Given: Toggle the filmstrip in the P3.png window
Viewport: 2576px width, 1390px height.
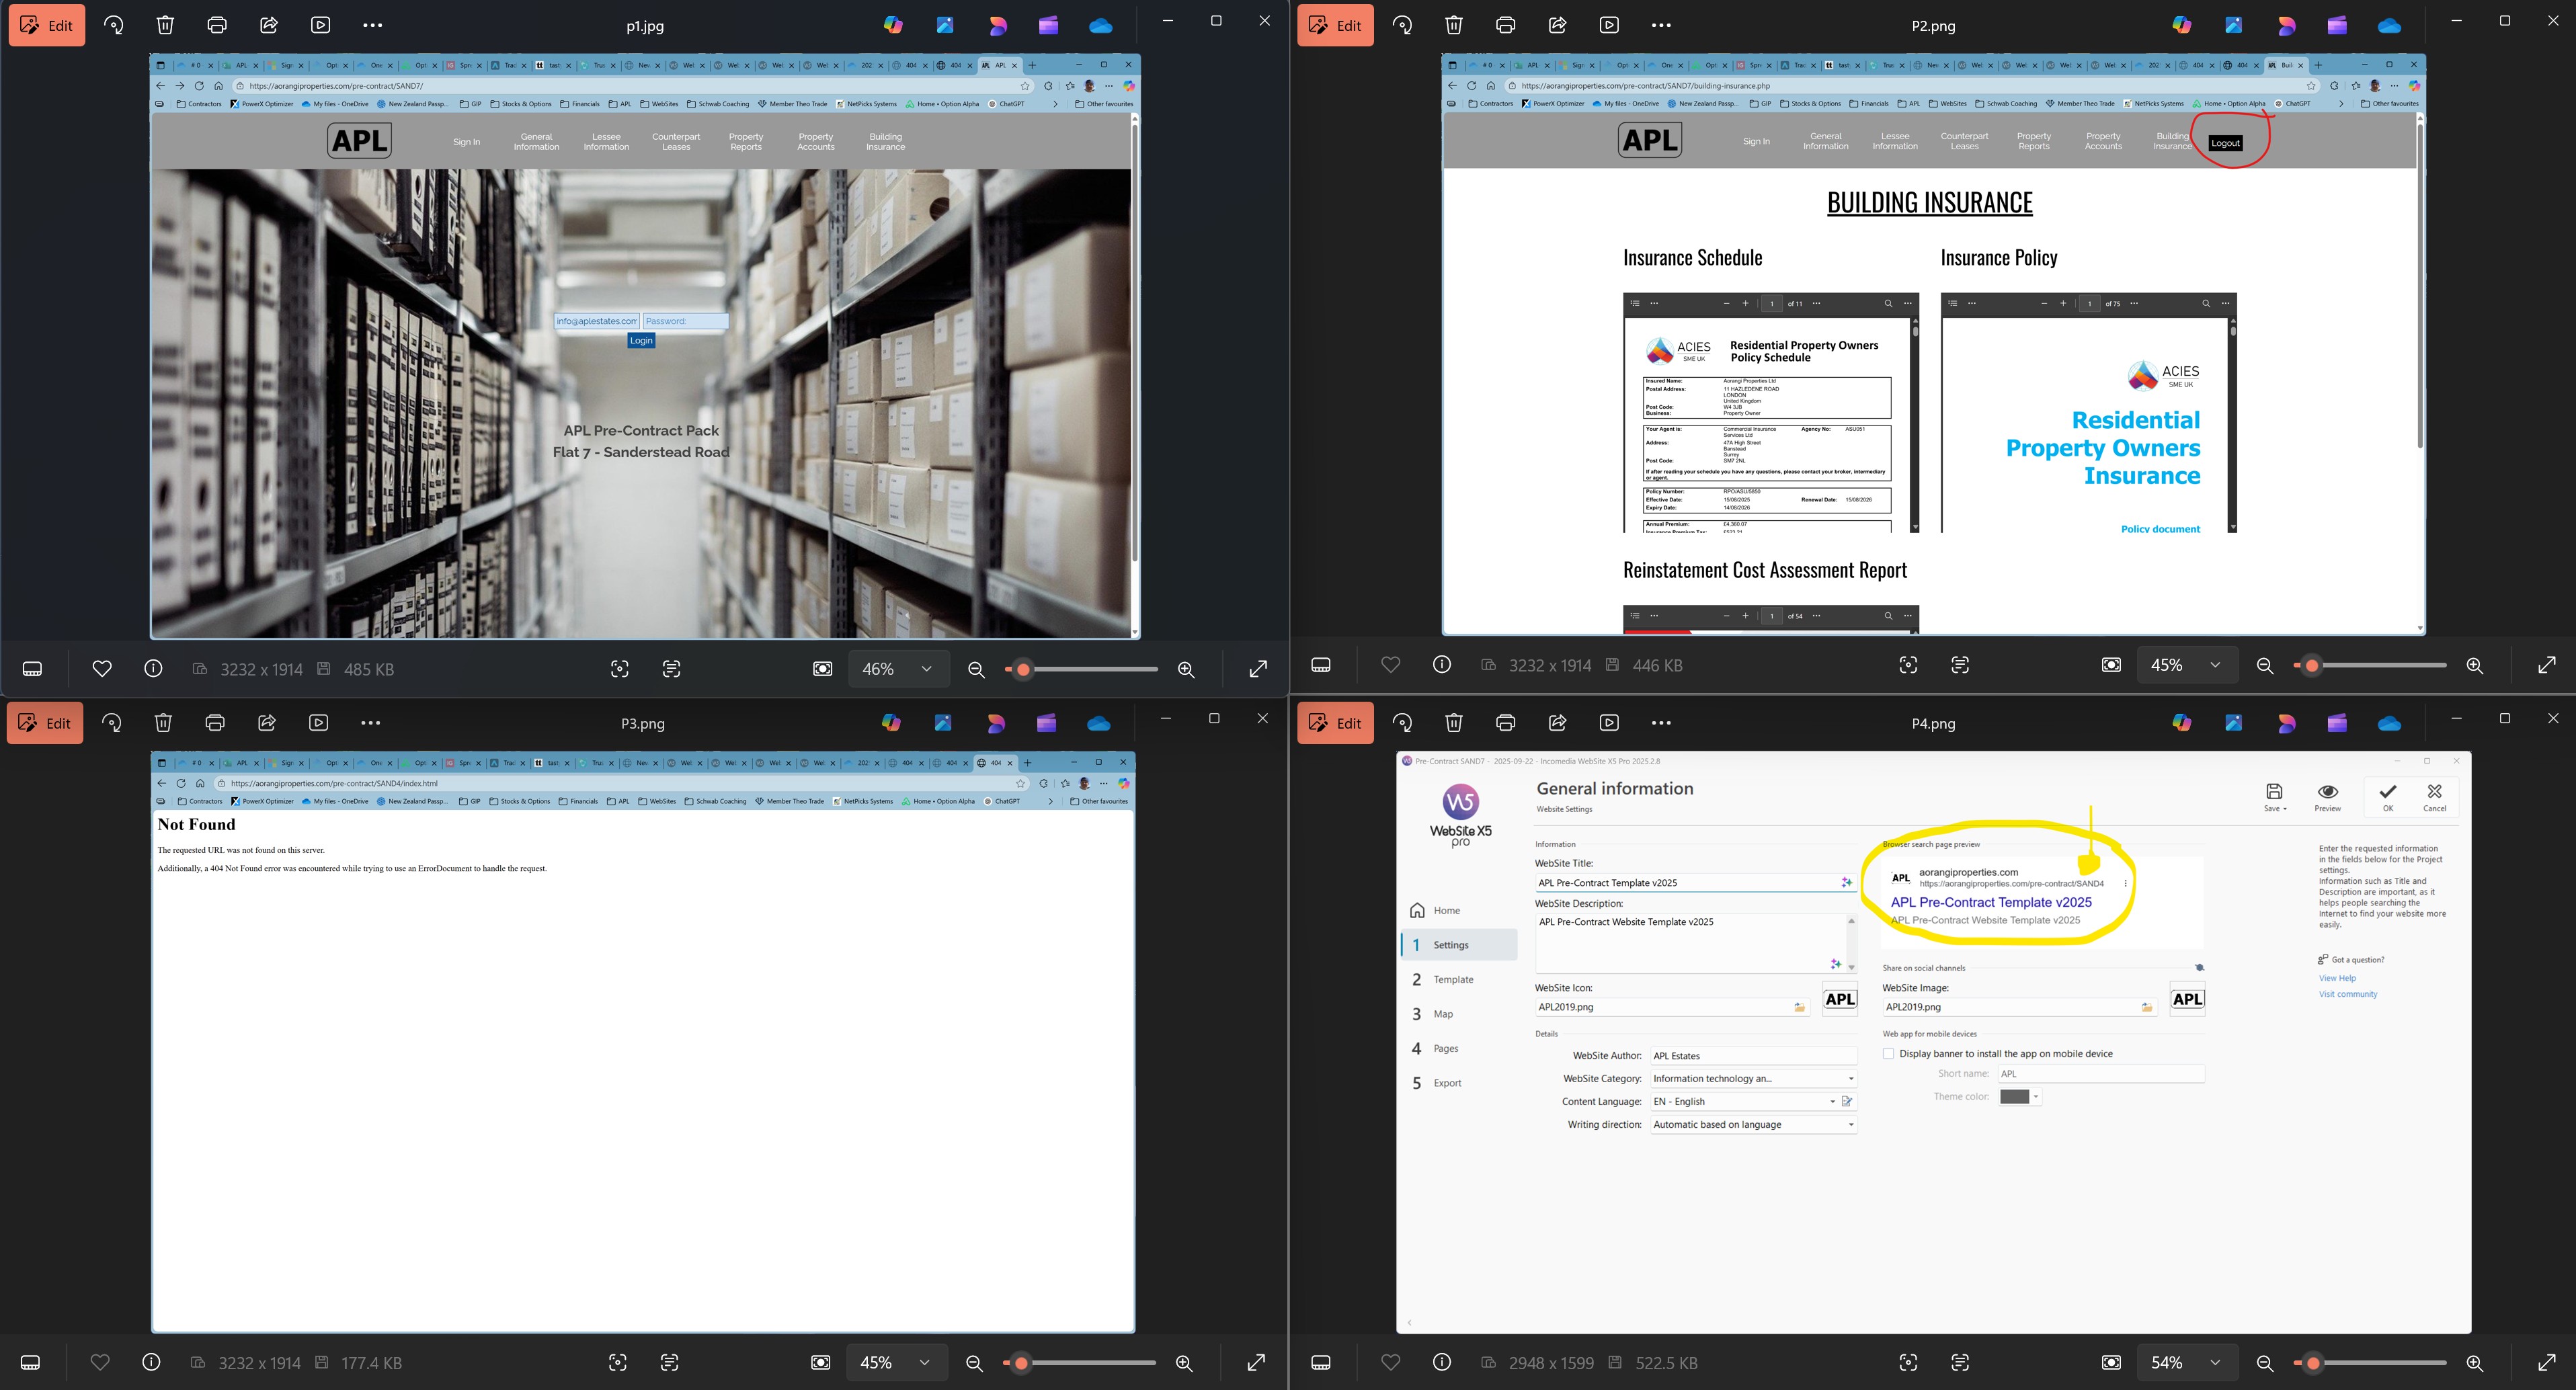Looking at the screenshot, I should tap(31, 1363).
